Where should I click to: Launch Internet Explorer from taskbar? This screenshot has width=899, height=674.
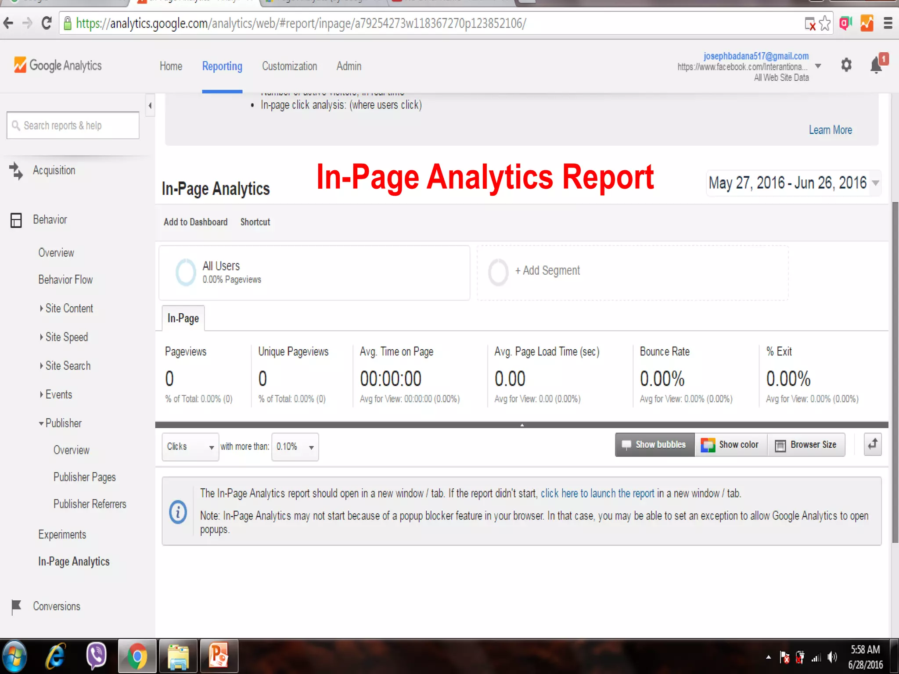pyautogui.click(x=56, y=656)
